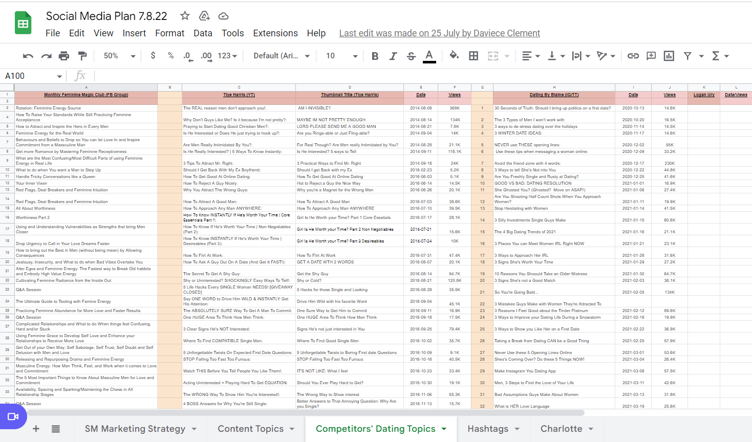Open Google Sheets home logo
Screen dimensions: 752x442
coord(23,24)
